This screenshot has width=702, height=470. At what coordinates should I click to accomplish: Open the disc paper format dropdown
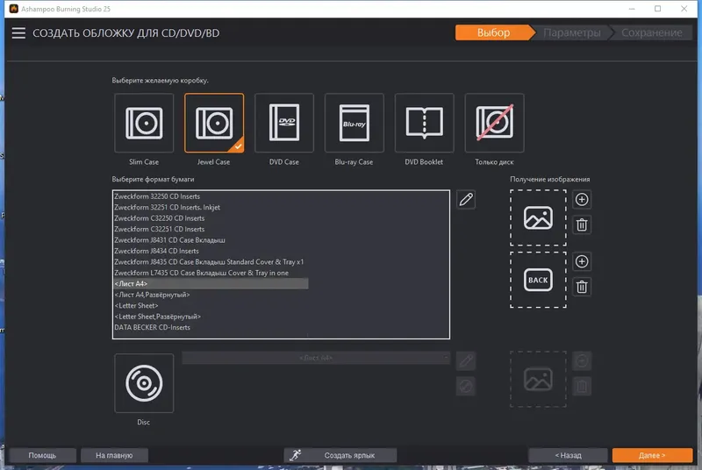tap(316, 358)
